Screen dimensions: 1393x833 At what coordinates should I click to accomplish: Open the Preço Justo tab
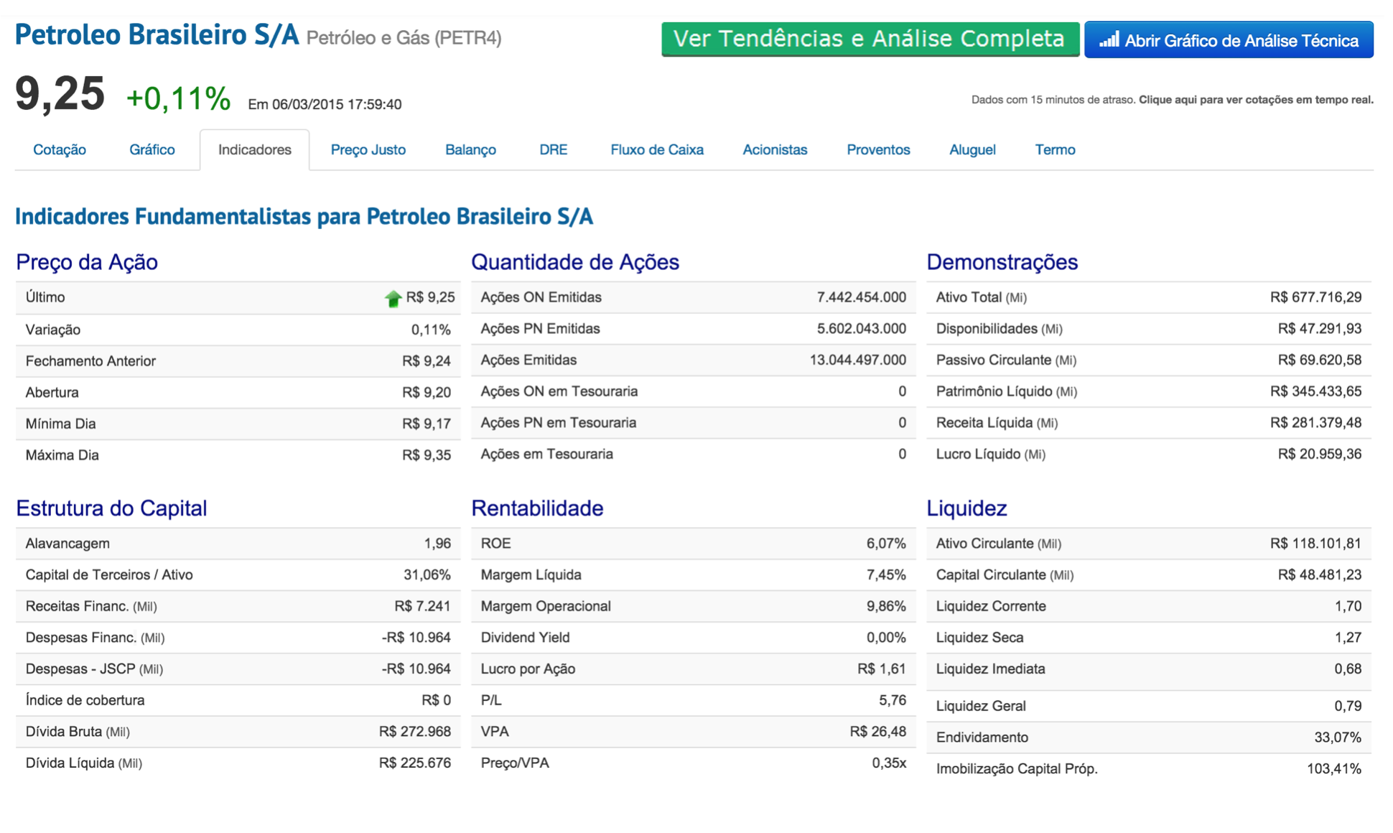pos(368,149)
